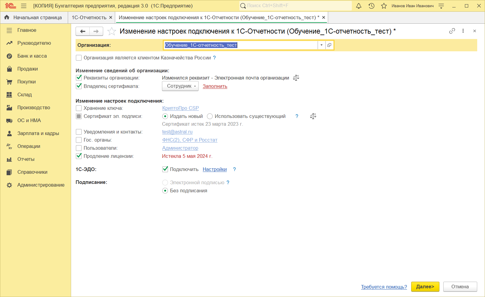485x297 pixels.
Task: Toggle Казначейства России client checkbox
Action: pos(79,58)
